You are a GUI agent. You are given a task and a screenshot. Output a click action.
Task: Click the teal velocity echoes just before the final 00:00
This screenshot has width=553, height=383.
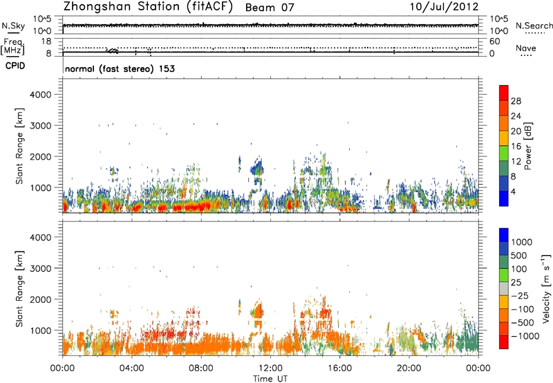pyautogui.click(x=467, y=342)
